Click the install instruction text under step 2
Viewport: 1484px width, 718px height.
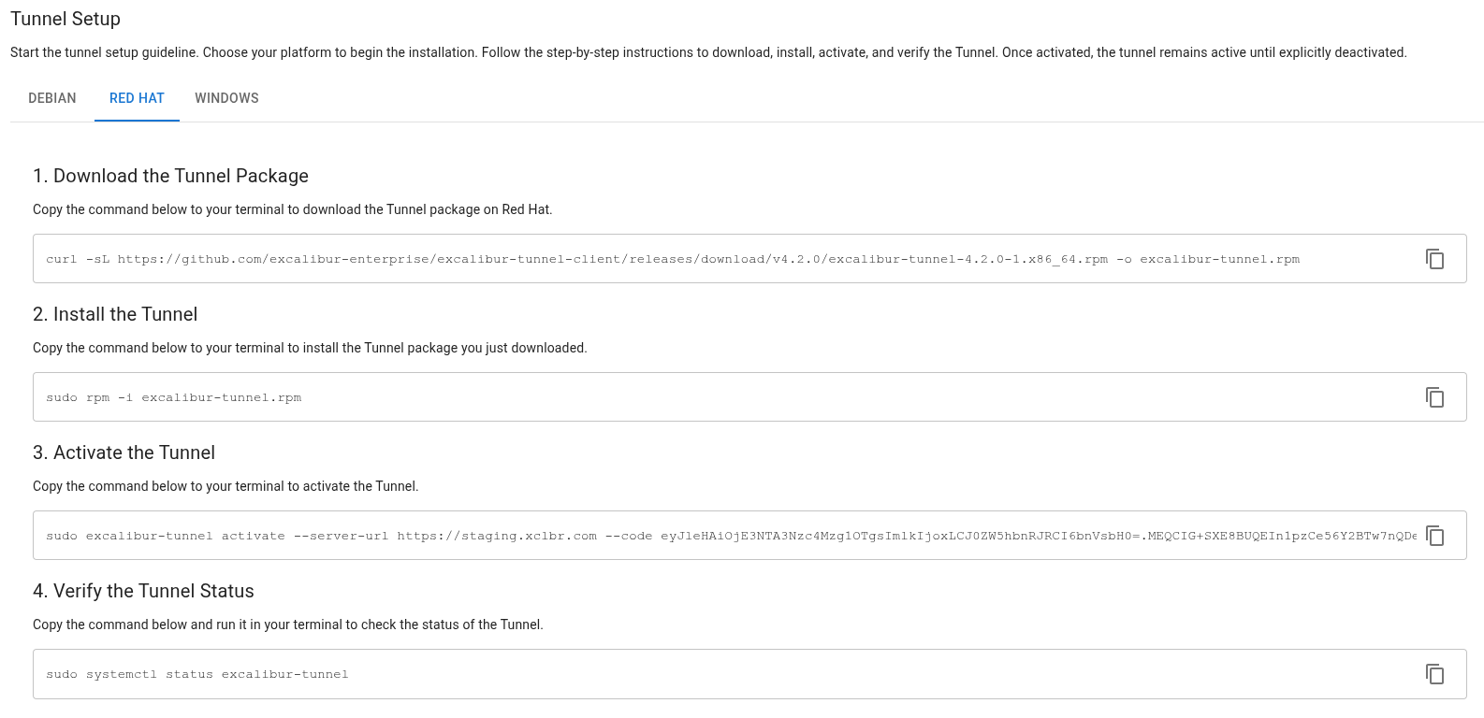(310, 348)
